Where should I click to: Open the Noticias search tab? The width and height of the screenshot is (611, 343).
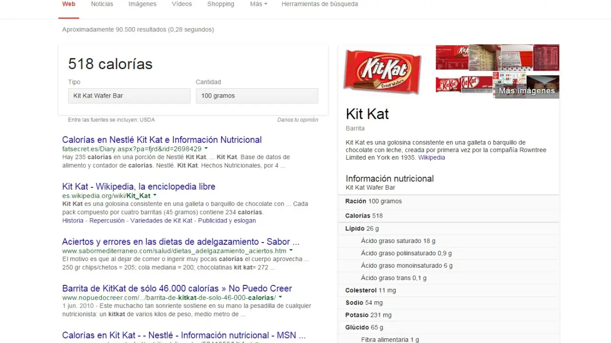click(102, 4)
